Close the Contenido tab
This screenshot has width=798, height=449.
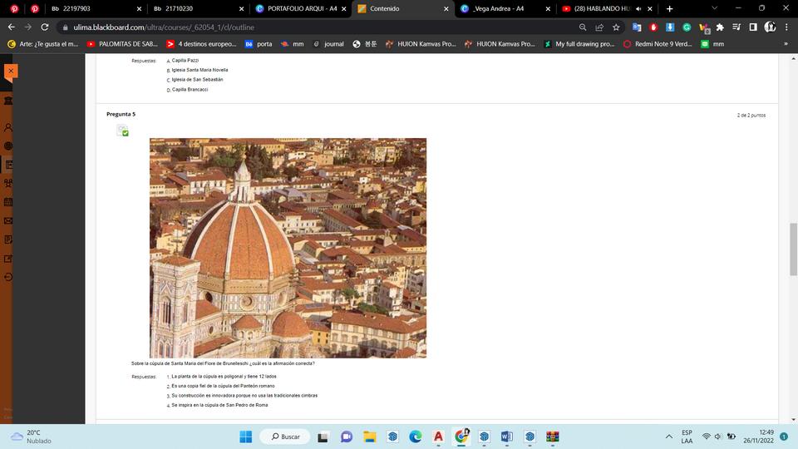click(446, 8)
